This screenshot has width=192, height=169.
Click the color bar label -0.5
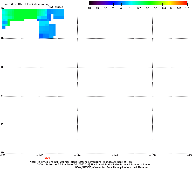pyautogui.click(x=155, y=8)
